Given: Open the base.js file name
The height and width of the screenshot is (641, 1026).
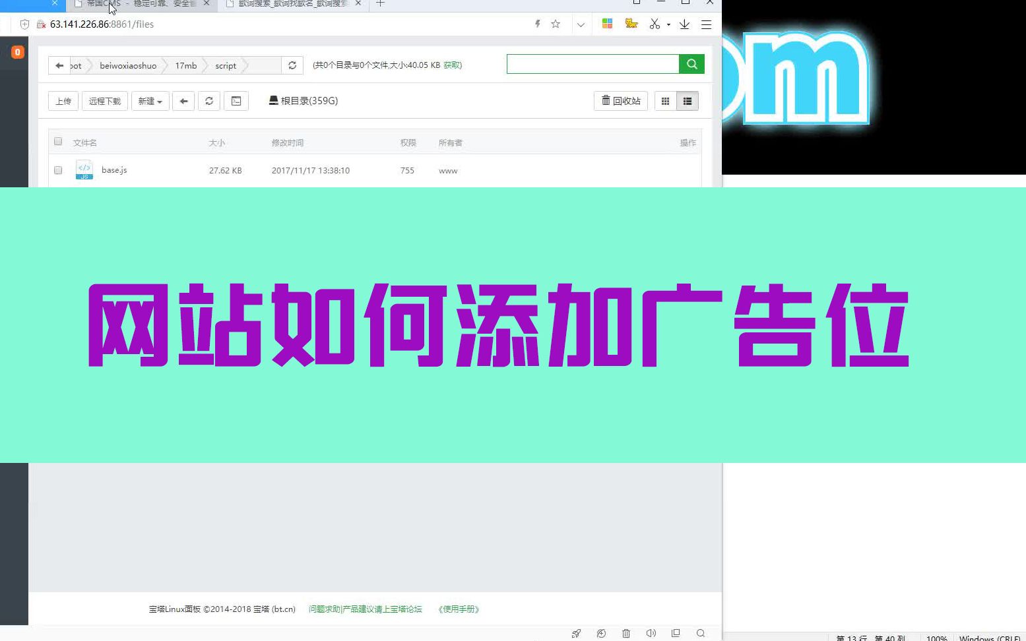Looking at the screenshot, I should (x=114, y=170).
